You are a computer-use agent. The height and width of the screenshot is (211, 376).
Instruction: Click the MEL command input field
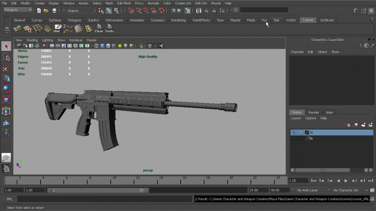tap(104, 199)
